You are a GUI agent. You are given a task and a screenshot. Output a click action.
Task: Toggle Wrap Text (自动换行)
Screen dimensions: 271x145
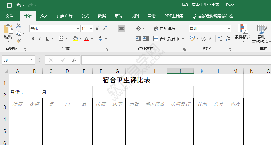click(164, 29)
